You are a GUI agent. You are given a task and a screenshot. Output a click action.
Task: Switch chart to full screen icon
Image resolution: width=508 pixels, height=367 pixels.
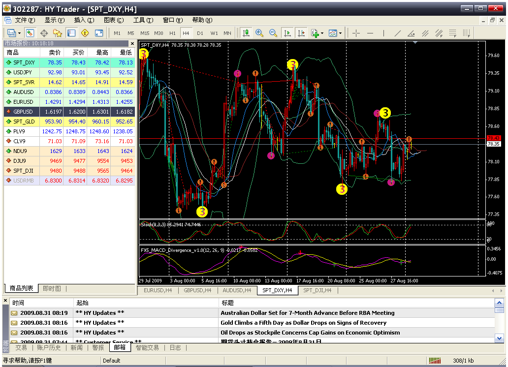pos(99,33)
